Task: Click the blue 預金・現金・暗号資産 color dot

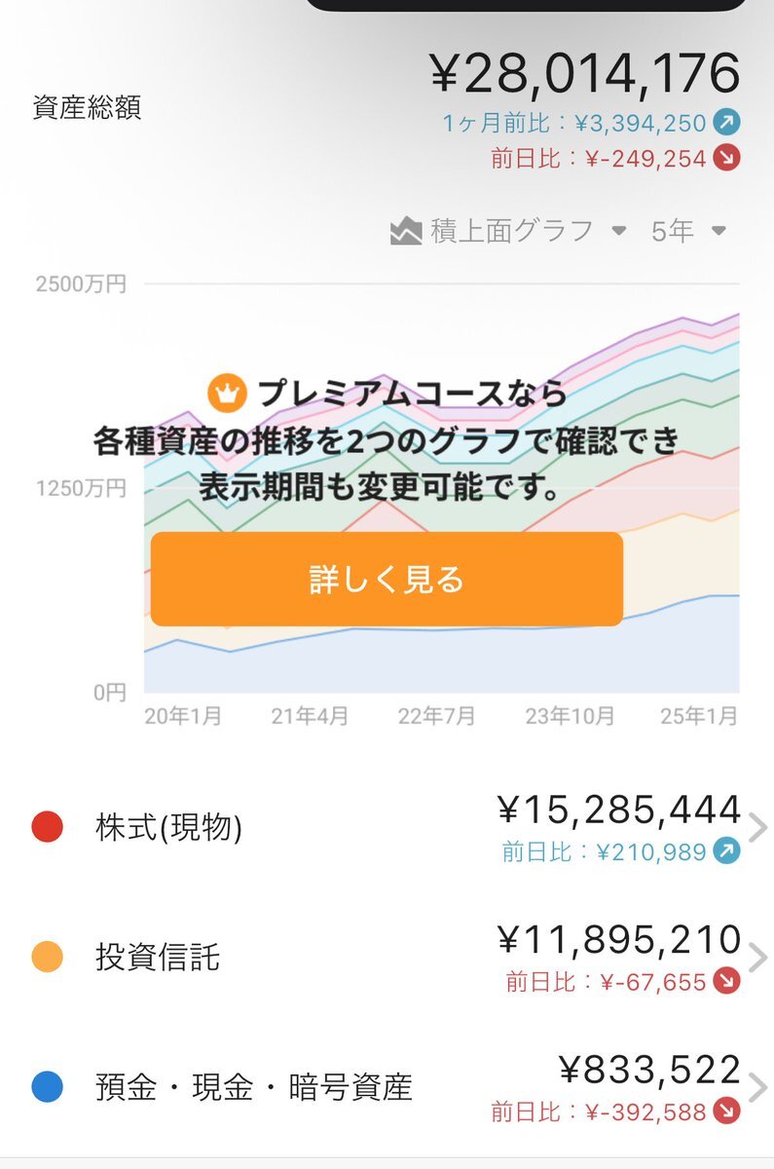Action: pyautogui.click(x=47, y=1087)
